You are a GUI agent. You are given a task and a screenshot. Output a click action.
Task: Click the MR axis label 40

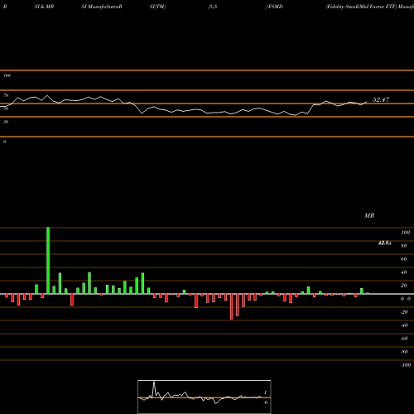(x=404, y=272)
